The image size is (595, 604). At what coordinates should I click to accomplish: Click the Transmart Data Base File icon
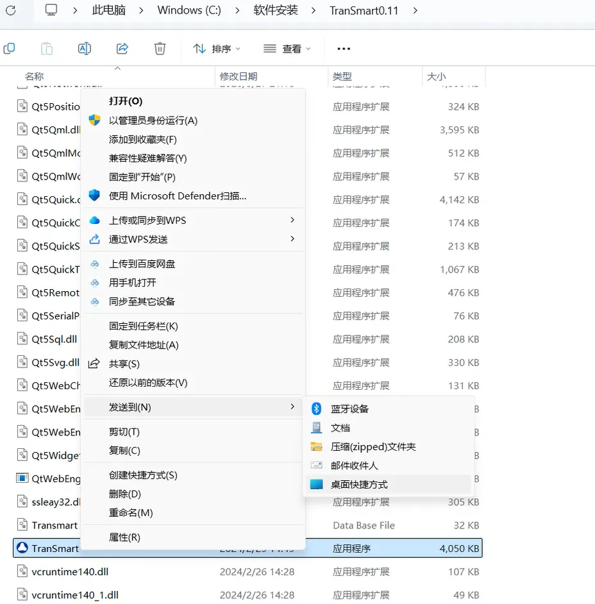(22, 525)
